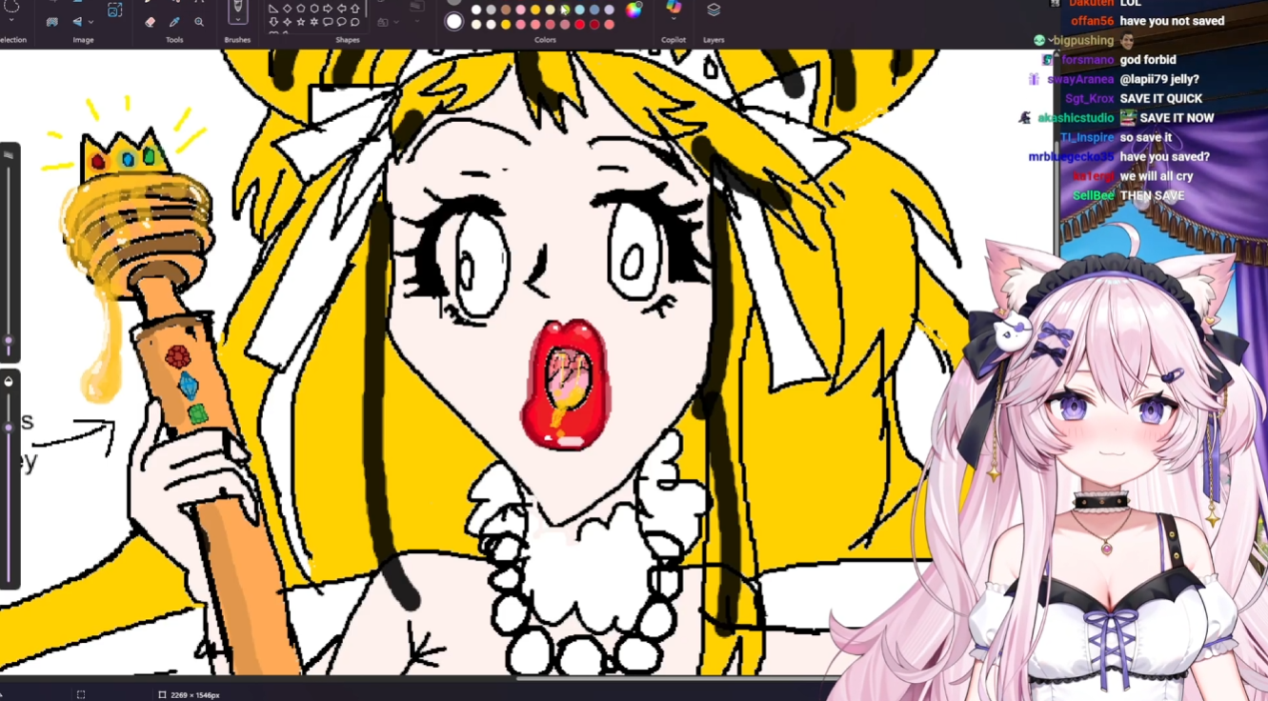Click chat username offan56

pos(1092,21)
